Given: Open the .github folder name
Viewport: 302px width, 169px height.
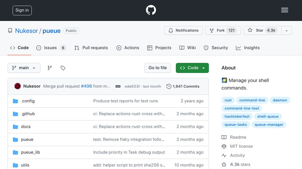Looking at the screenshot, I should 28,114.
